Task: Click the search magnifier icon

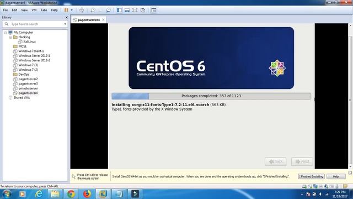Action: click(7, 24)
